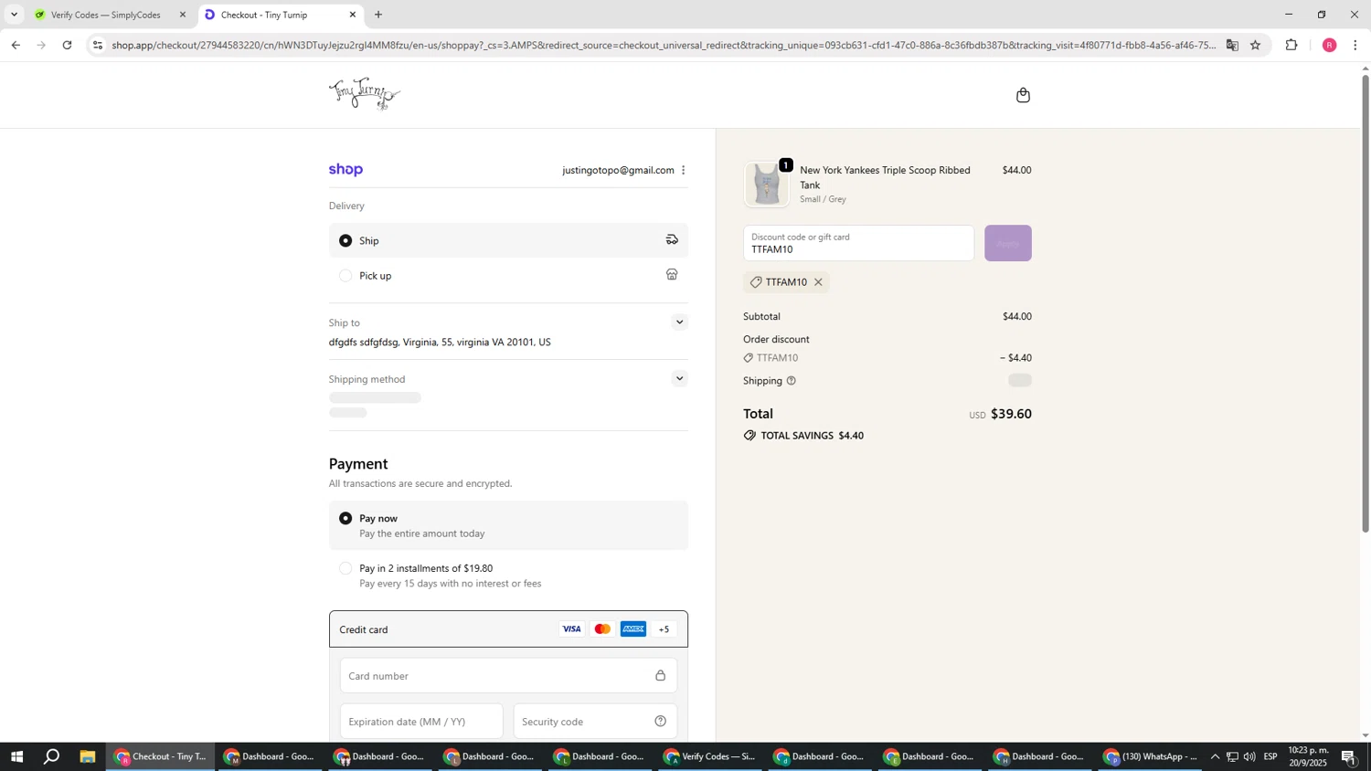Click the shipping info help icon
1371x771 pixels.
tap(792, 381)
